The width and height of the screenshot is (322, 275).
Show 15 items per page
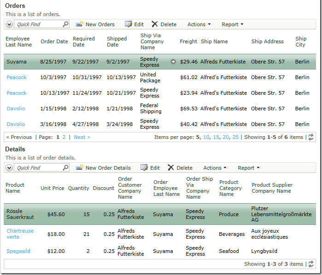216,137
